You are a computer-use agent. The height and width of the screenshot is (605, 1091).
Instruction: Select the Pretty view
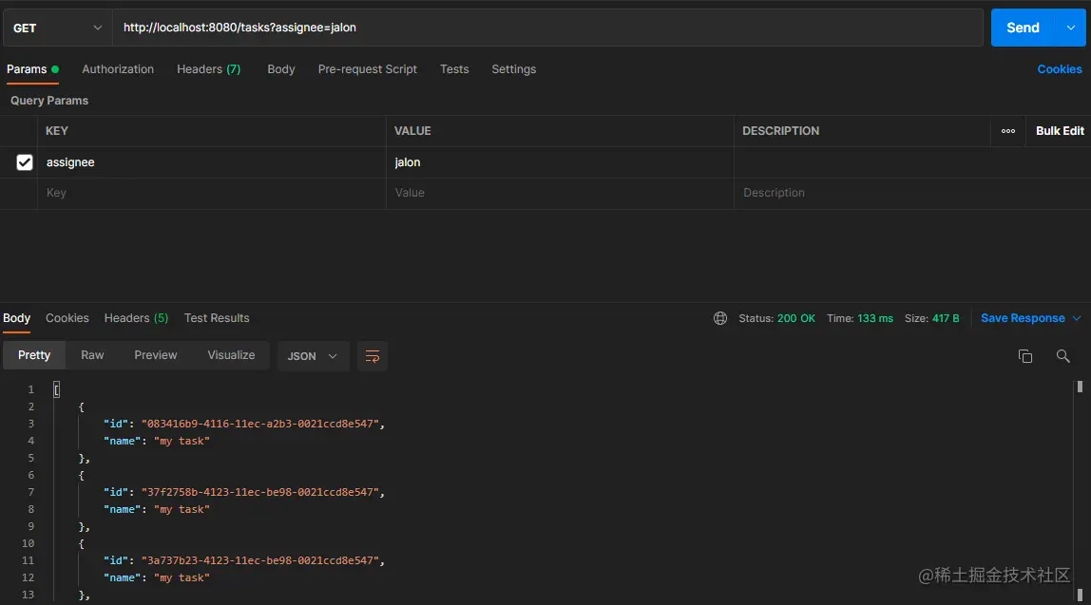click(x=34, y=355)
